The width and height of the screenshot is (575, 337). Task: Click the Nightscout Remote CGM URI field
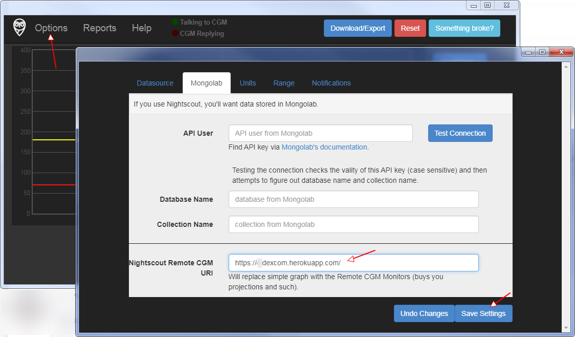point(353,263)
